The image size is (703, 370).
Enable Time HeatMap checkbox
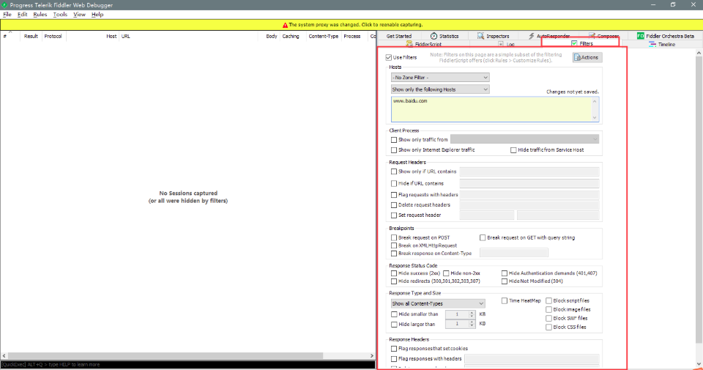click(505, 300)
